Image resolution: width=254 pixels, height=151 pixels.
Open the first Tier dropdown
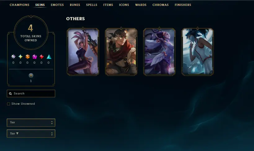(31, 123)
